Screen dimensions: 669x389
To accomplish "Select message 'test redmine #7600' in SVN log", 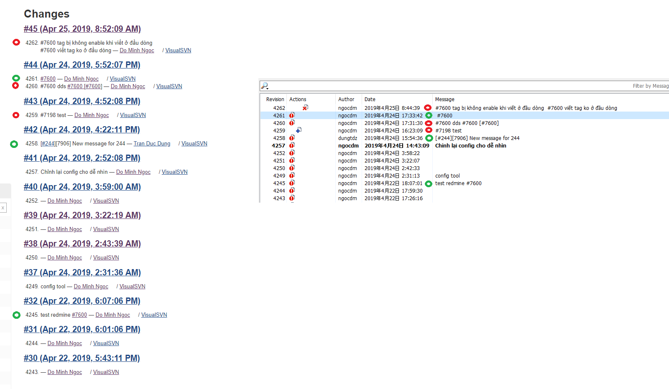I will [x=458, y=183].
